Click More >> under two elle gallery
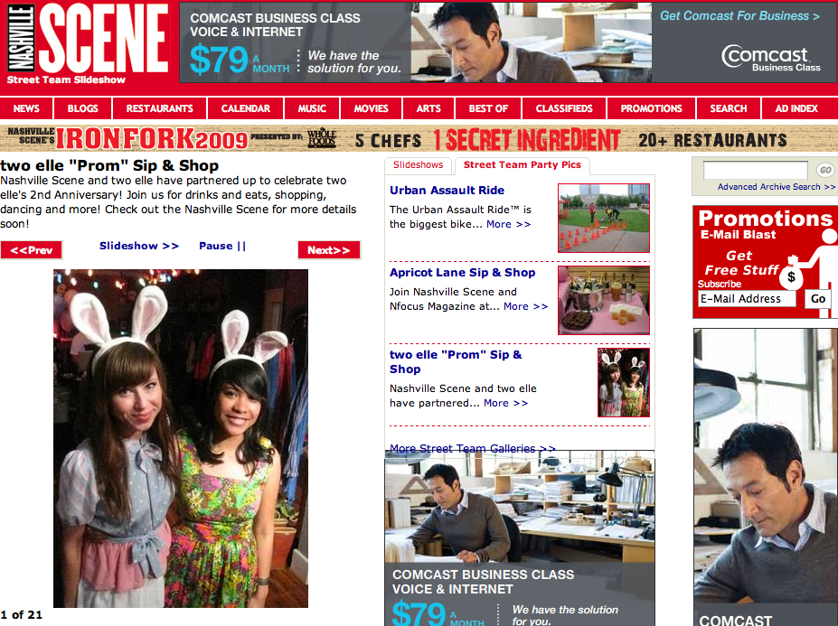Viewport: 838px width, 626px height. point(505,403)
